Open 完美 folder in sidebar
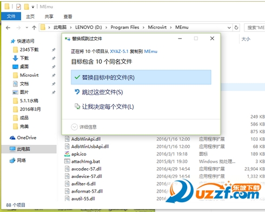Image resolution: width=265 pixels, height=212 pixels. coord(24,127)
